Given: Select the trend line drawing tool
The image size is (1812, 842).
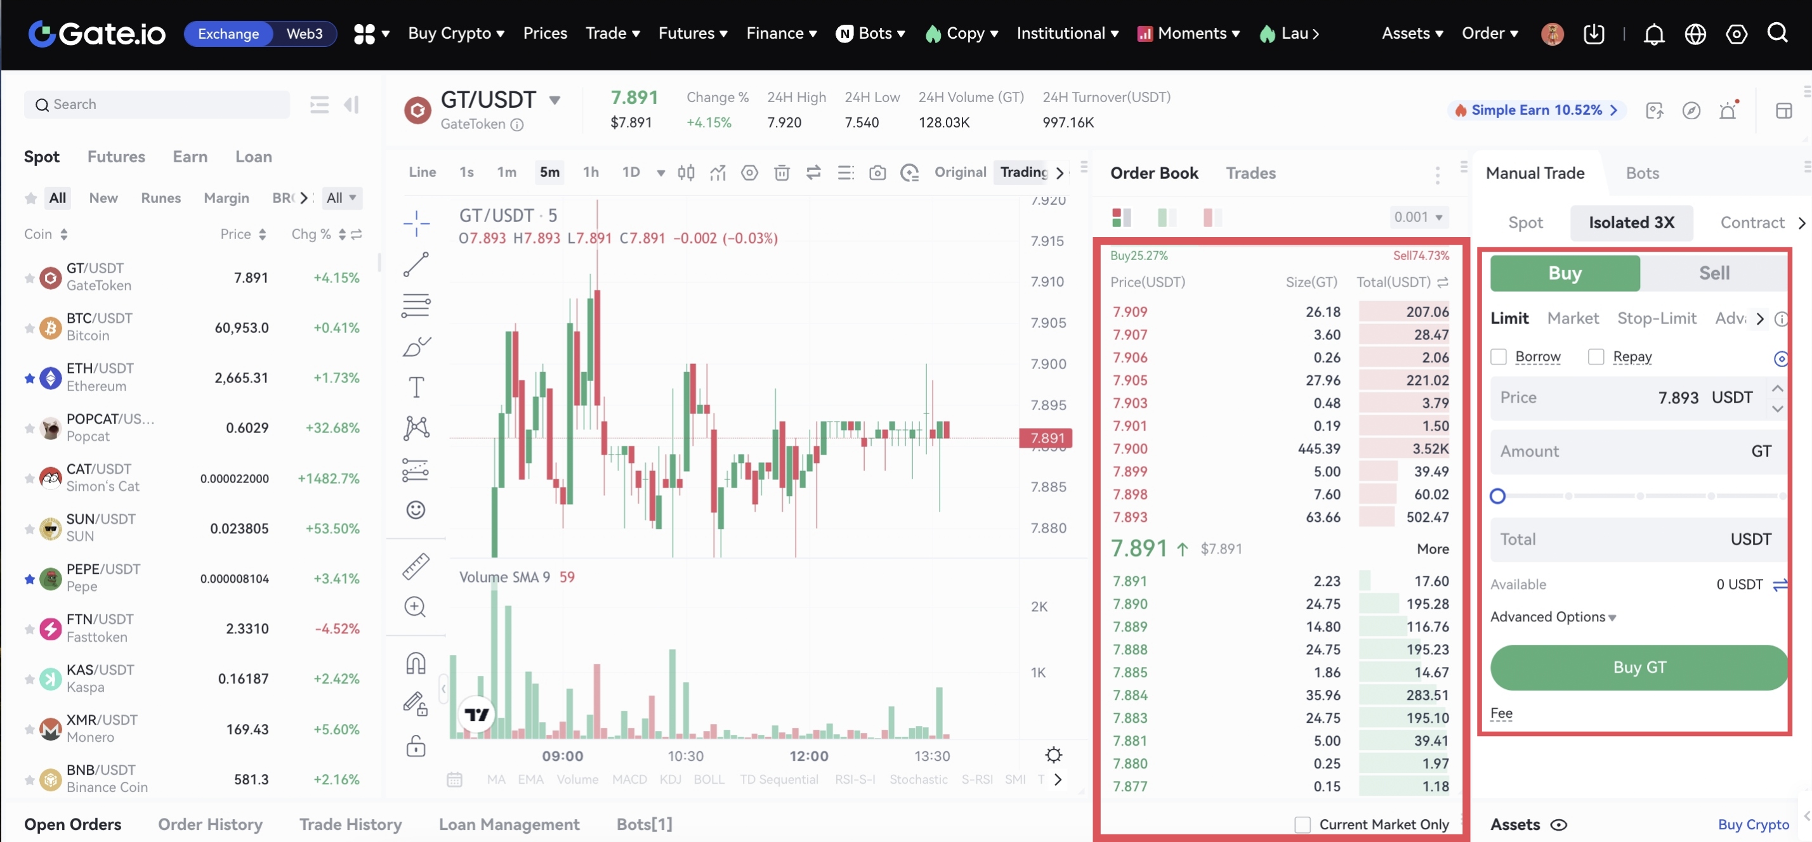Looking at the screenshot, I should (416, 265).
